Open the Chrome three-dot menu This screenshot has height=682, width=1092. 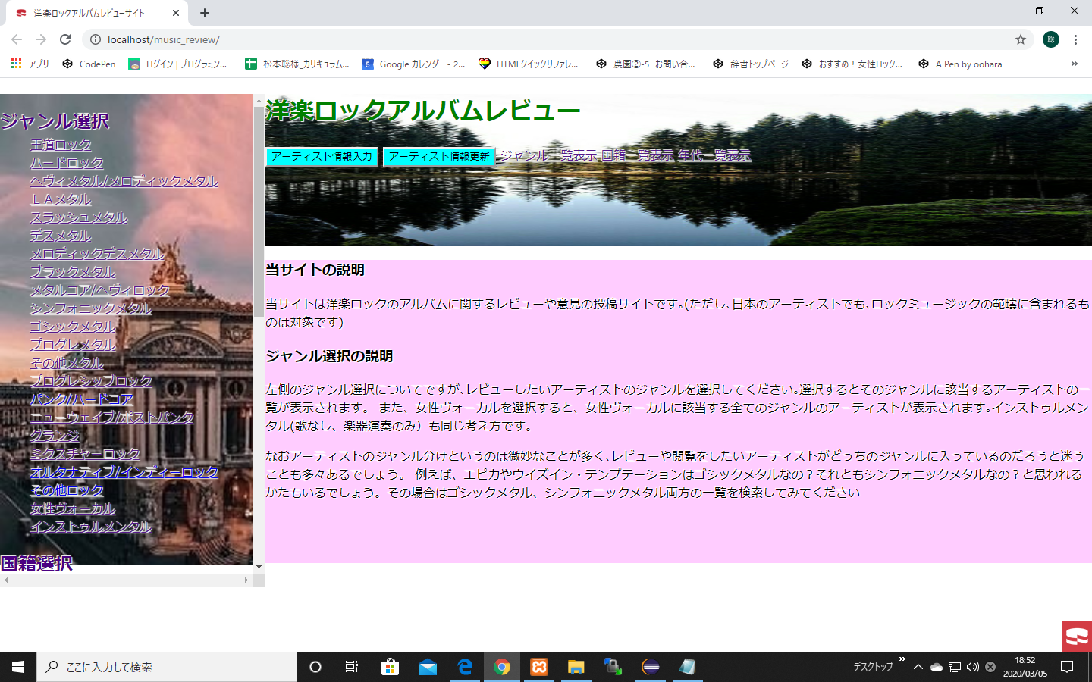(1075, 39)
